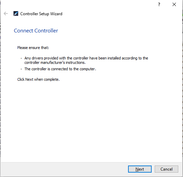
Task: Close the Controller Setup Wizard dialog
Action: click(174, 4)
